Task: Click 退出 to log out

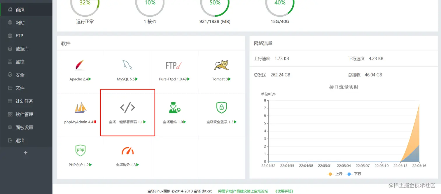Action: (x=26, y=141)
